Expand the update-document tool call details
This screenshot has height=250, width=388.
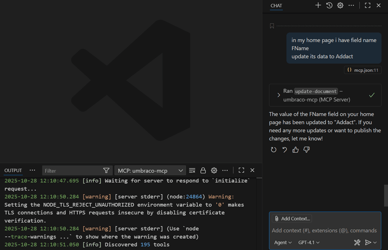tap(279, 95)
